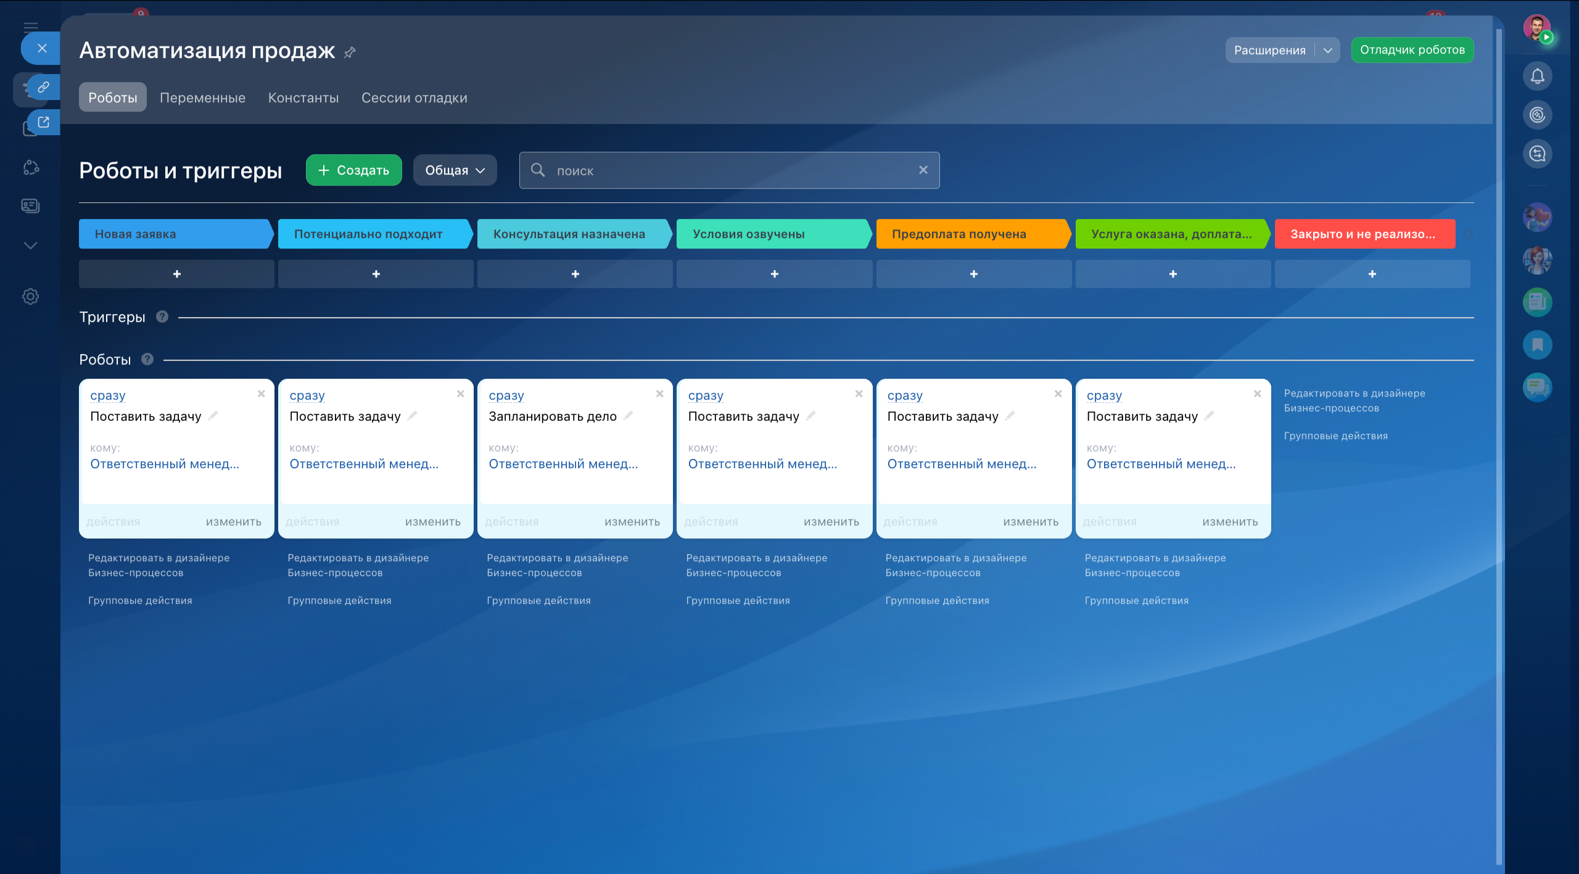1579x874 pixels.
Task: Click the blue bookmark icon in right sidebar
Action: (1537, 345)
